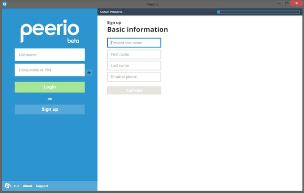The image size is (304, 193).
Task: Click the Email or phone field
Action: (x=134, y=77)
